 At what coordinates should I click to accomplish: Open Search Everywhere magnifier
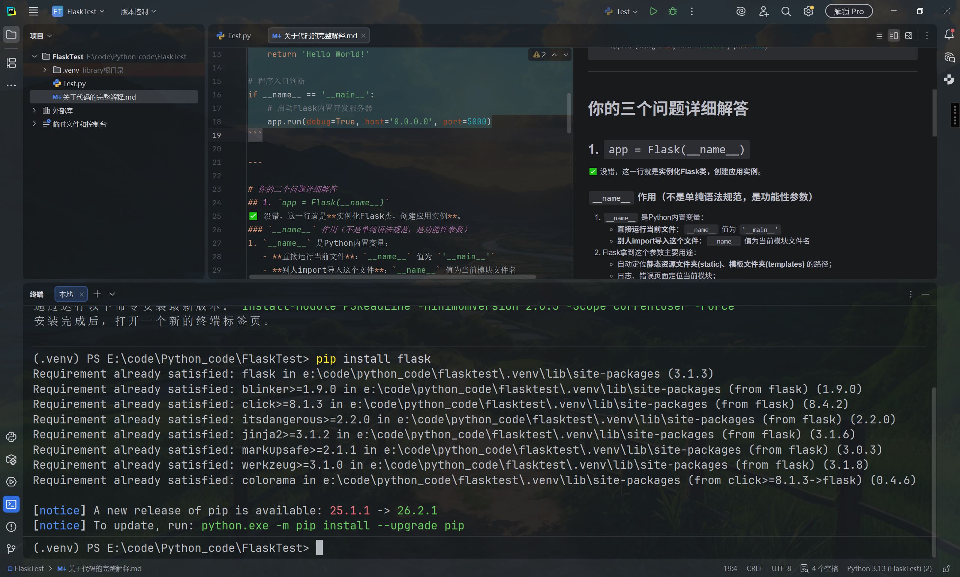pos(786,11)
